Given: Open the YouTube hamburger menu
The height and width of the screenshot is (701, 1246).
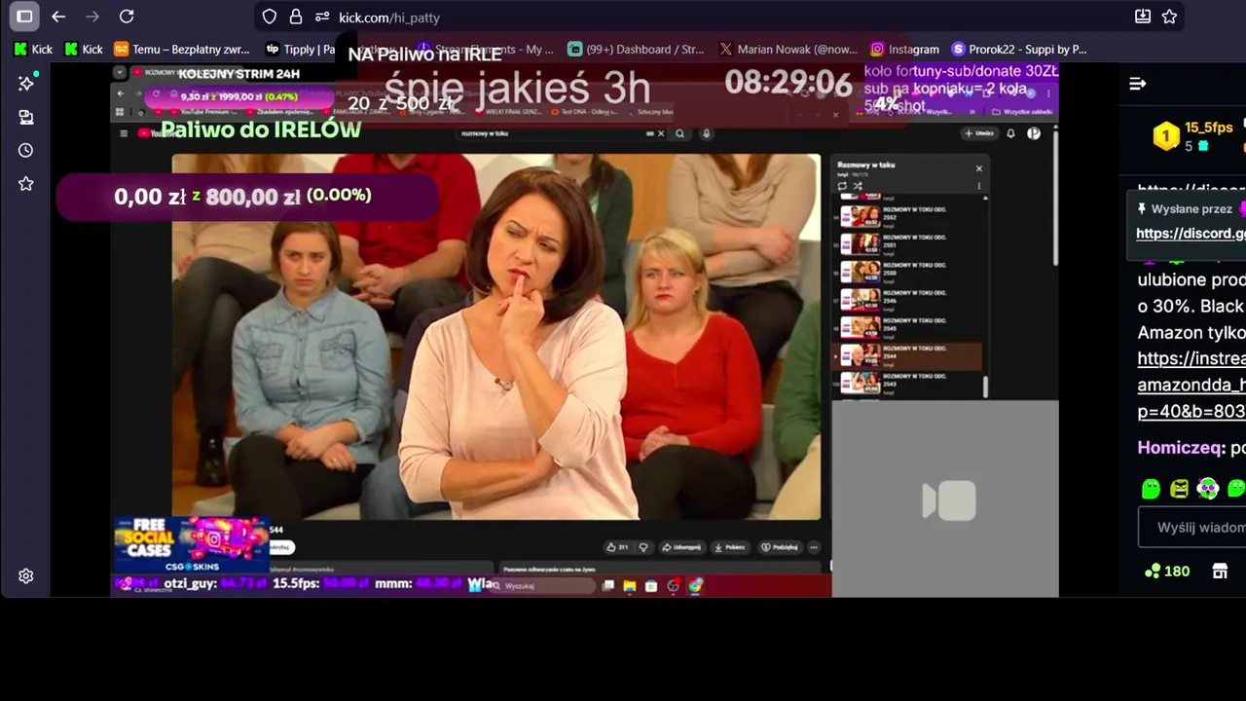Looking at the screenshot, I should point(124,133).
